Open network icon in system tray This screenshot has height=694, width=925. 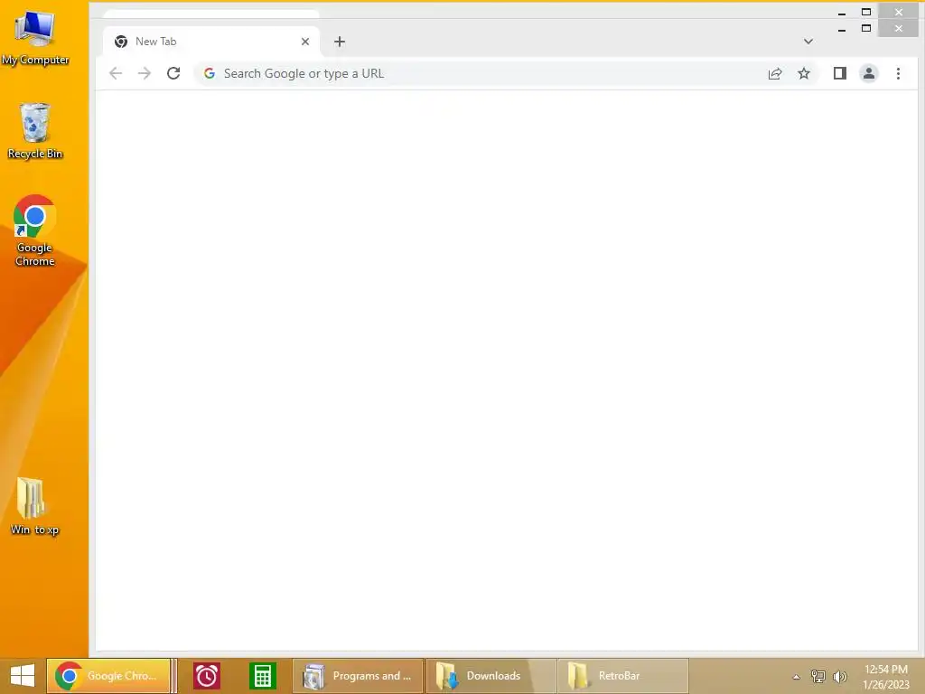coord(818,676)
